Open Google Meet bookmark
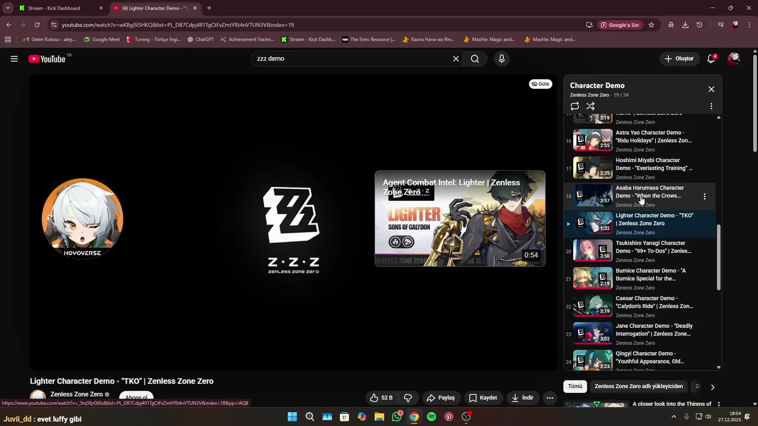Screen dimensions: 758x426 102,40
